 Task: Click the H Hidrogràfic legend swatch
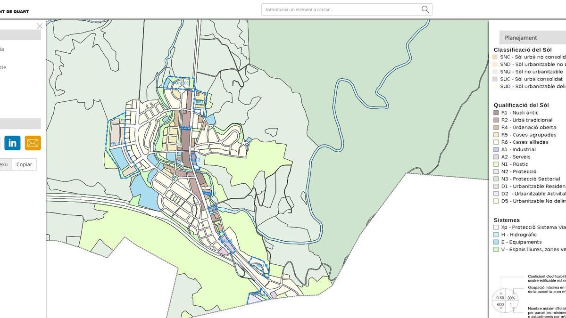click(496, 235)
